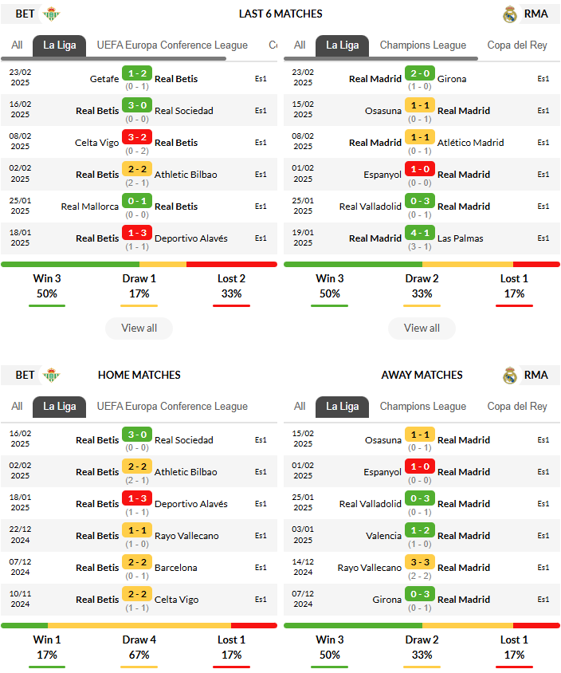Viewport: 561px width, 673px height.
Task: Open Rayo Vallecano 3-3 score badge
Action: coord(420,562)
